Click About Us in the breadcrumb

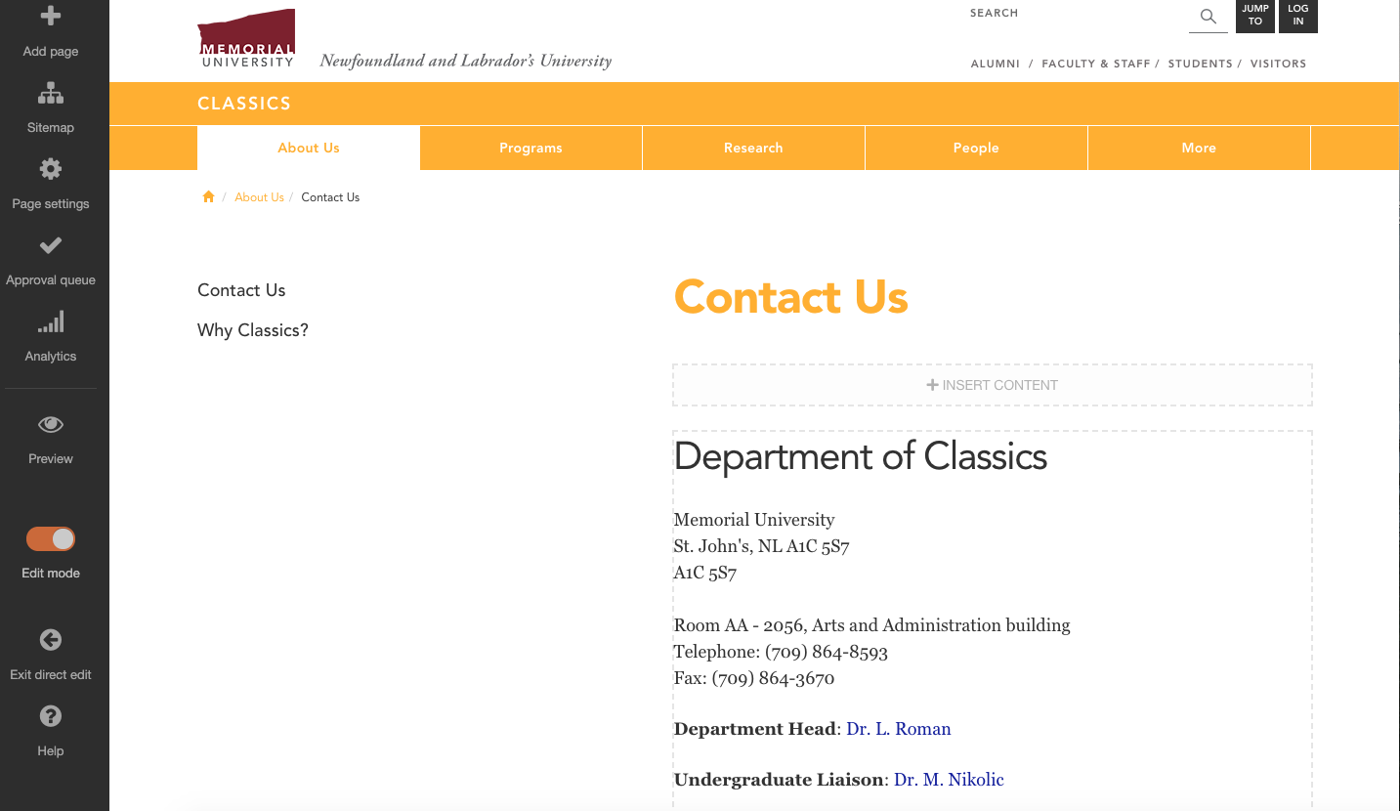[x=259, y=197]
